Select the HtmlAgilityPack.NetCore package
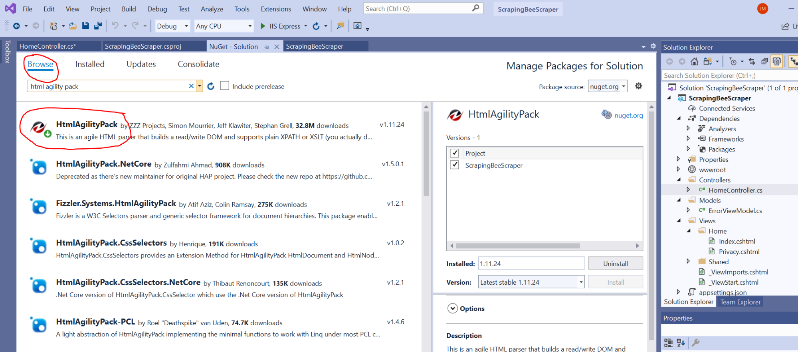 click(218, 170)
